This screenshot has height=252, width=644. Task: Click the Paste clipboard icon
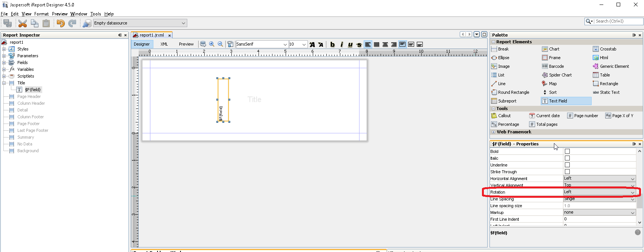tap(46, 23)
